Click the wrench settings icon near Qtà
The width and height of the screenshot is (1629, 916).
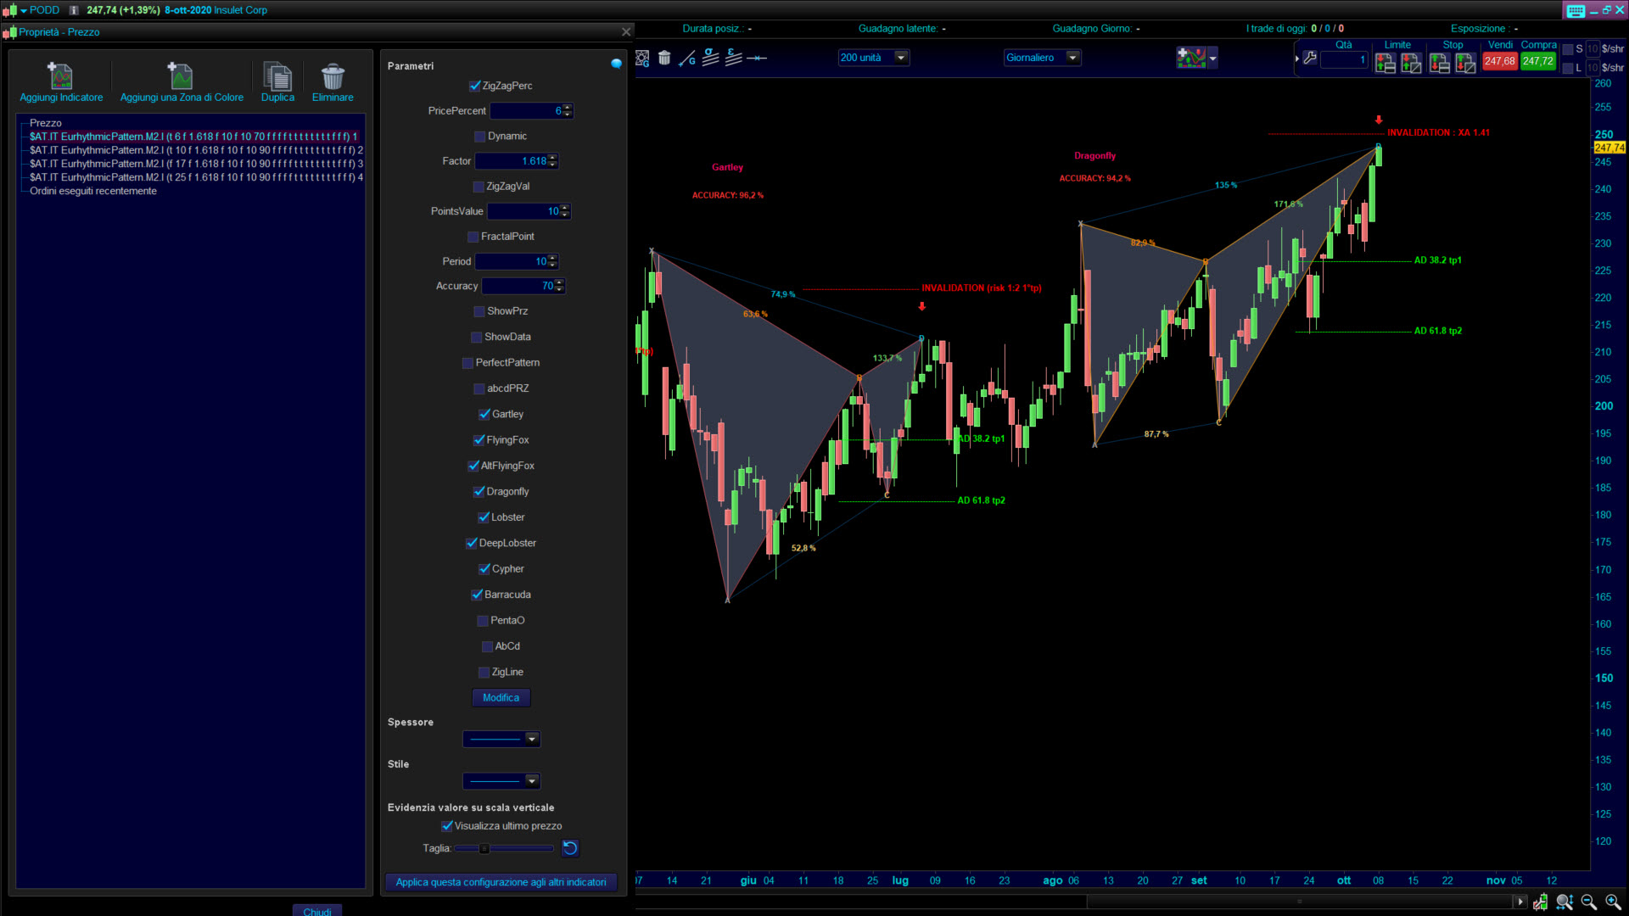[1310, 59]
